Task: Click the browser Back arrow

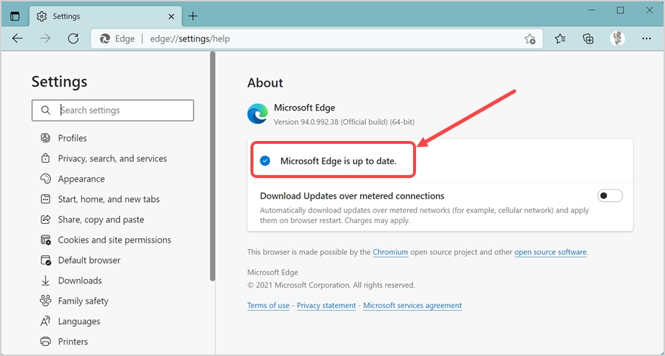Action: click(17, 39)
